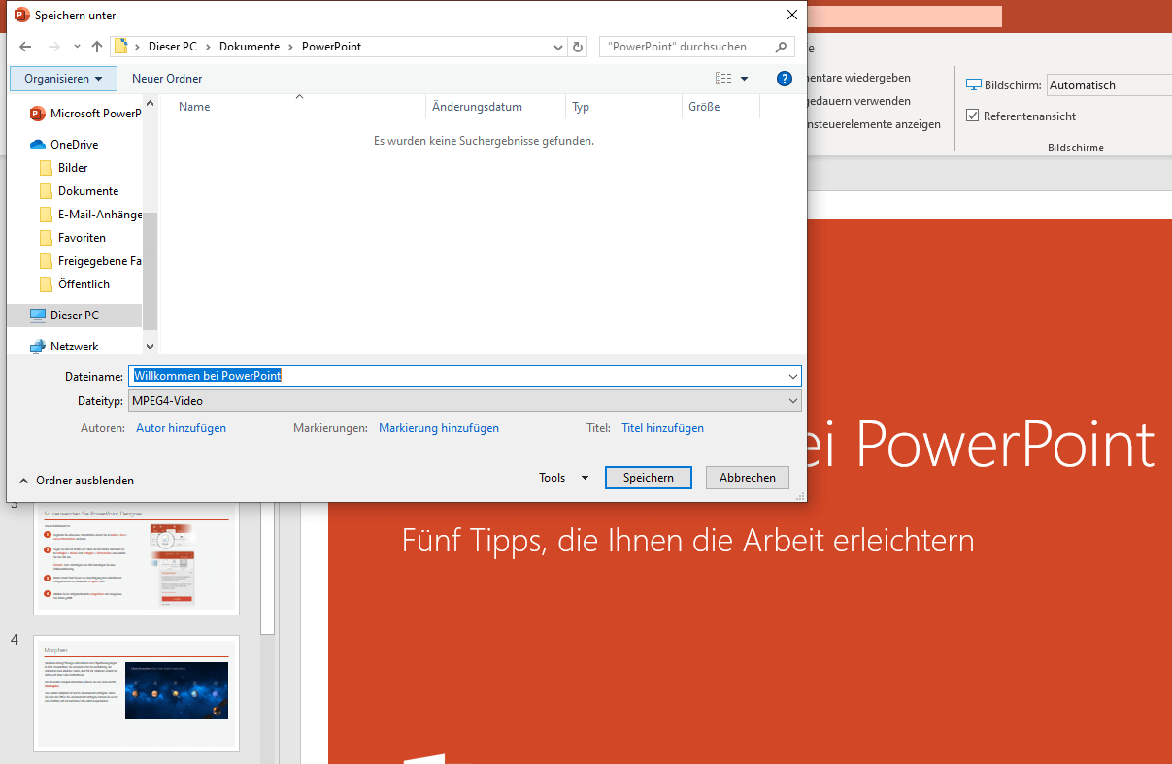Click Titel hinzufügen link
The height and width of the screenshot is (764, 1172).
tap(662, 428)
